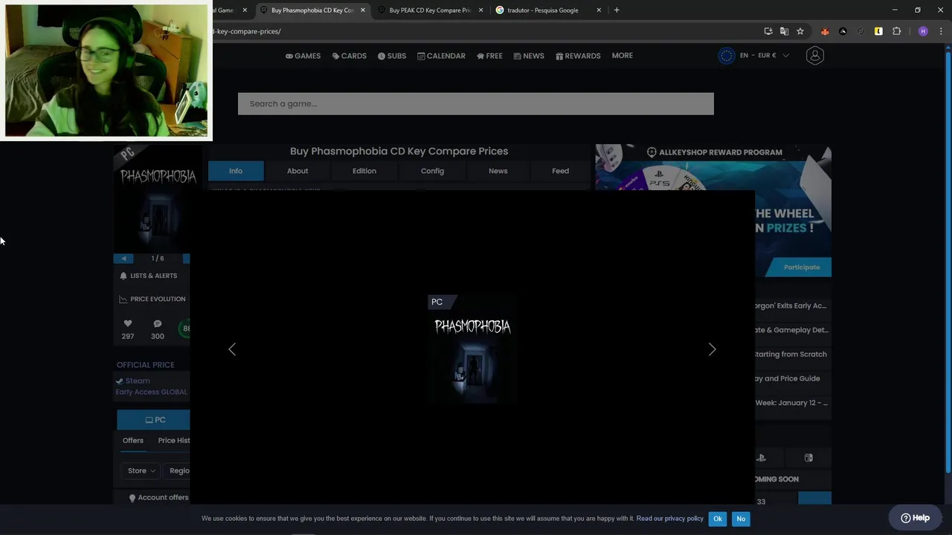Go to the CALENDAR page
Image resolution: width=952 pixels, height=535 pixels.
[x=441, y=56]
